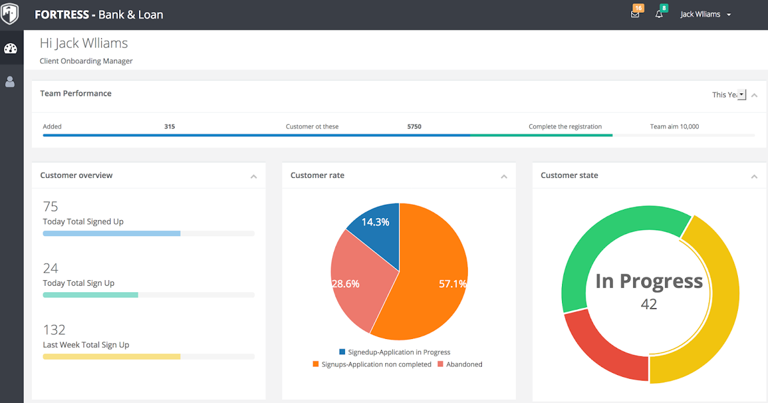Collapse the Customer rate panel

click(504, 177)
